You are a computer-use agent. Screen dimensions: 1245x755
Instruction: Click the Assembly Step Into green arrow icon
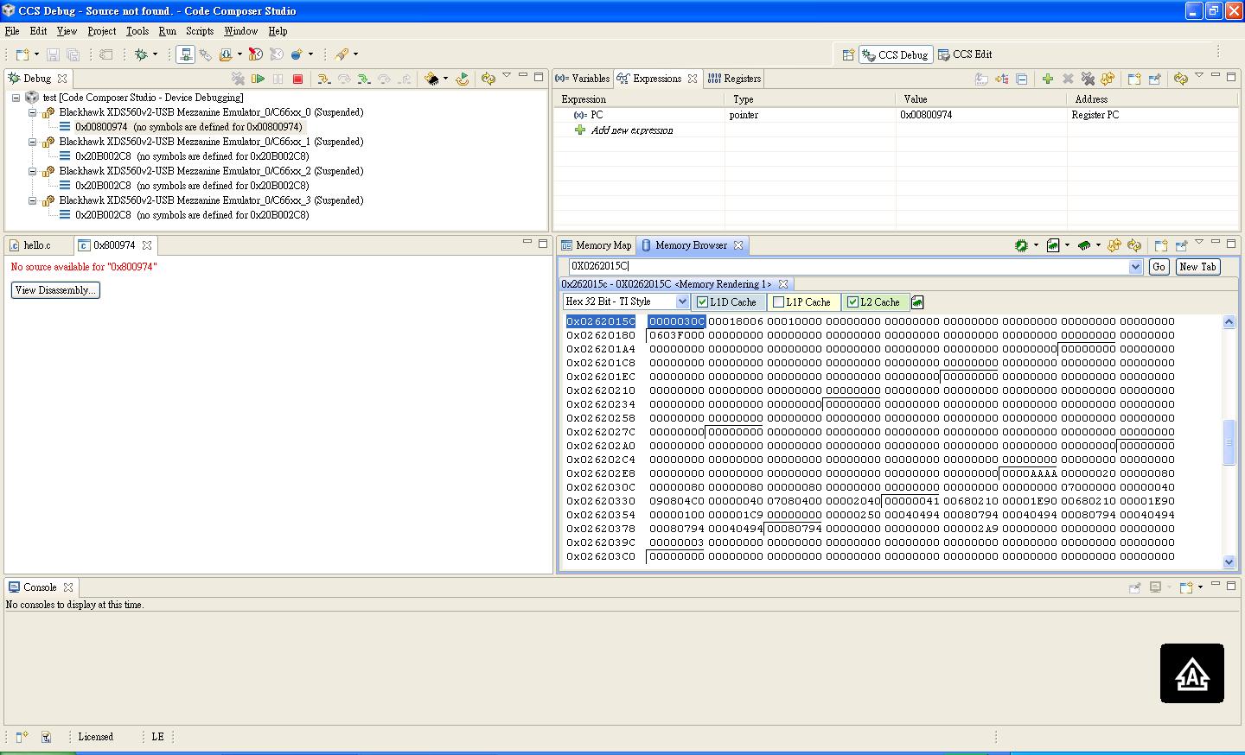coord(364,79)
